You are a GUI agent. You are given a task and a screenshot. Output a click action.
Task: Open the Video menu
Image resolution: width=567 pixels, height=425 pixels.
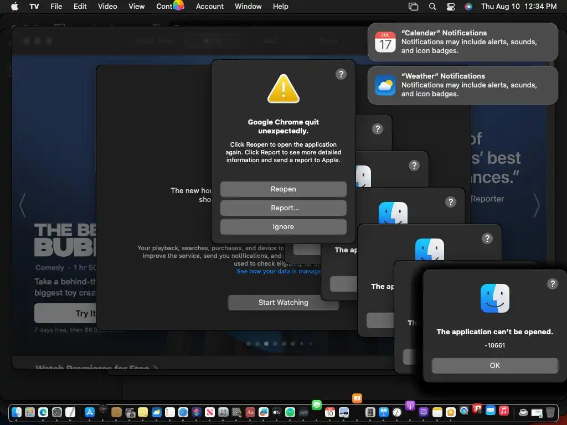pos(107,6)
